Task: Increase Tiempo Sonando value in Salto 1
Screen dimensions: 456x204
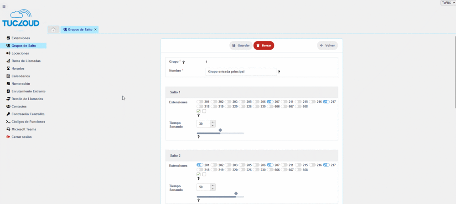Action: (x=212, y=122)
